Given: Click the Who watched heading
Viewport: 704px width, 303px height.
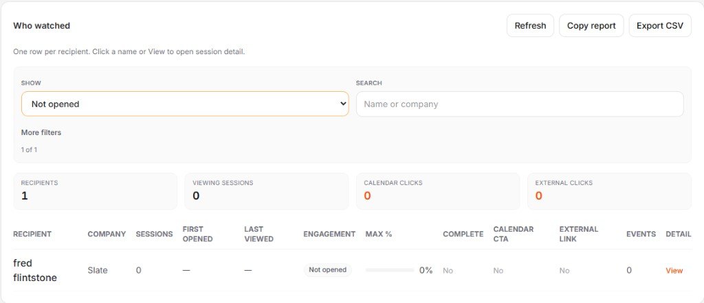Looking at the screenshot, I should (41, 25).
